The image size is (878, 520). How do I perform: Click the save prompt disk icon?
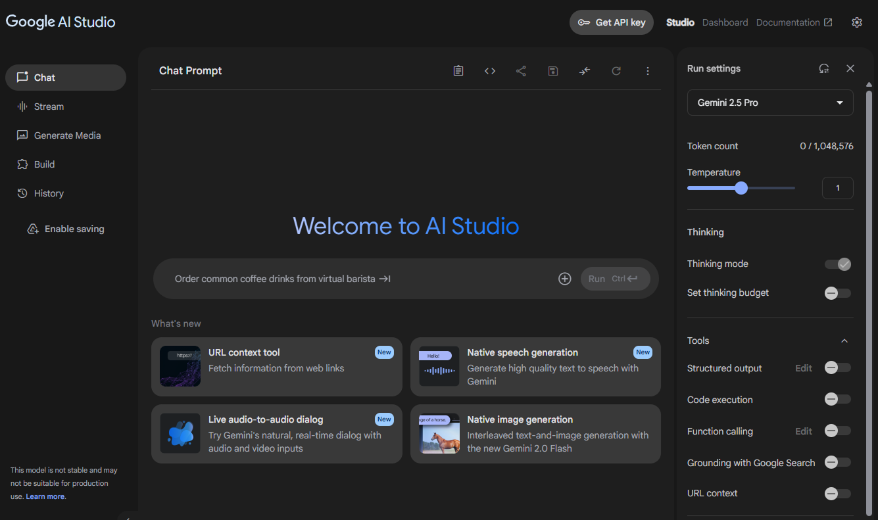click(x=553, y=71)
